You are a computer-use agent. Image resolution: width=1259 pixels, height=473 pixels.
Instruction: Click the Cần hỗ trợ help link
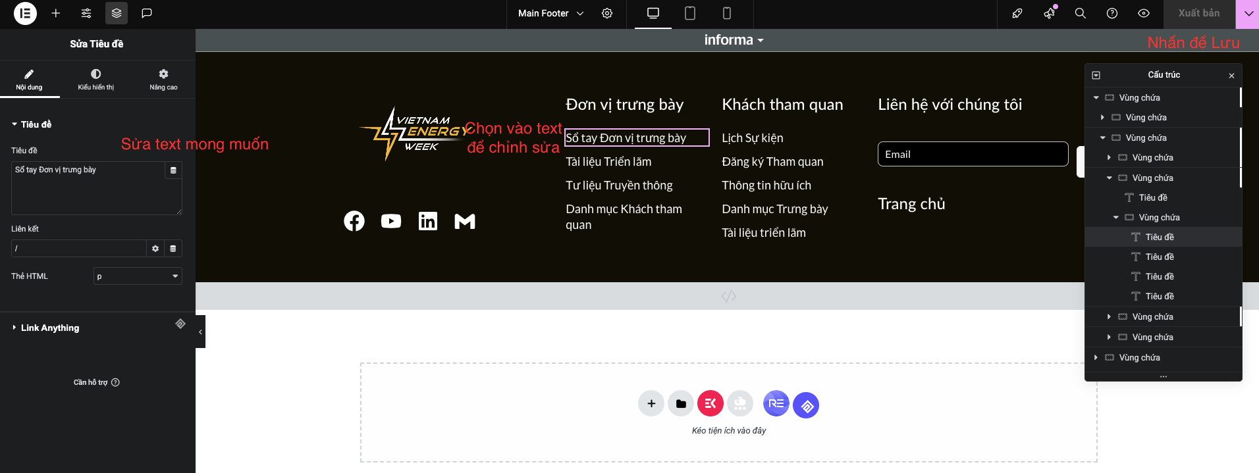(96, 382)
